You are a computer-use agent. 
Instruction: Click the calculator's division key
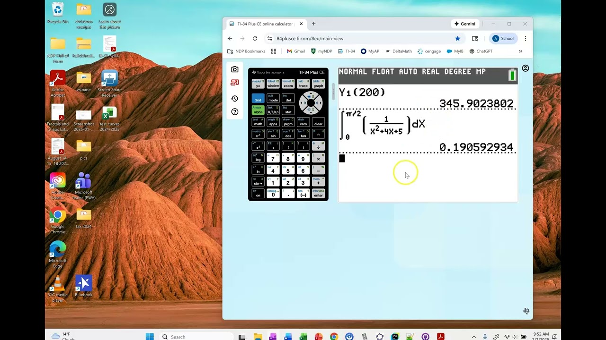(318, 146)
